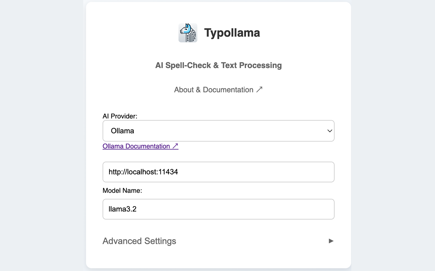Click the arrow icon beside Ollama Documentation
Viewport: 435px width, 271px height.
(175, 146)
